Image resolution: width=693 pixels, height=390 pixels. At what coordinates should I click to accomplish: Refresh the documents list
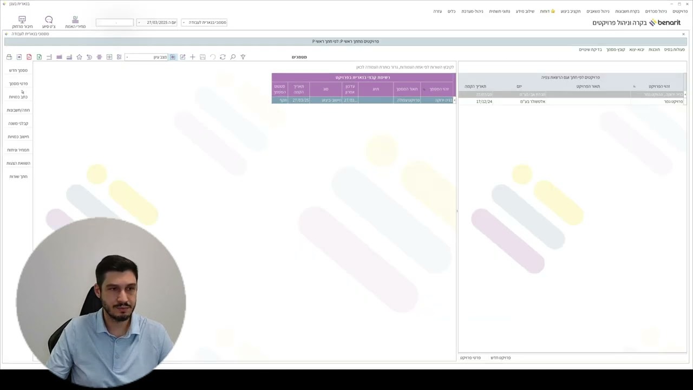[223, 57]
